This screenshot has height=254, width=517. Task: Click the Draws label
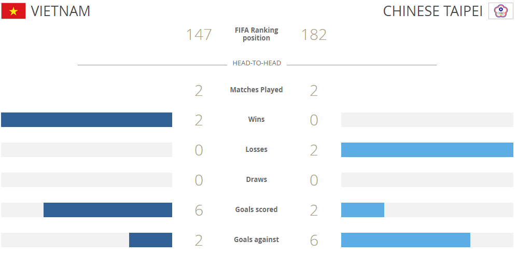[256, 179]
